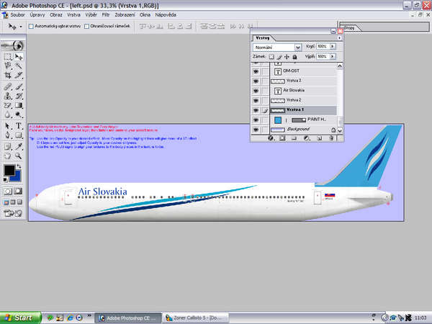Image resolution: width=432 pixels, height=324 pixels.
Task: Select the Clone Stamp tool
Action: point(8,96)
